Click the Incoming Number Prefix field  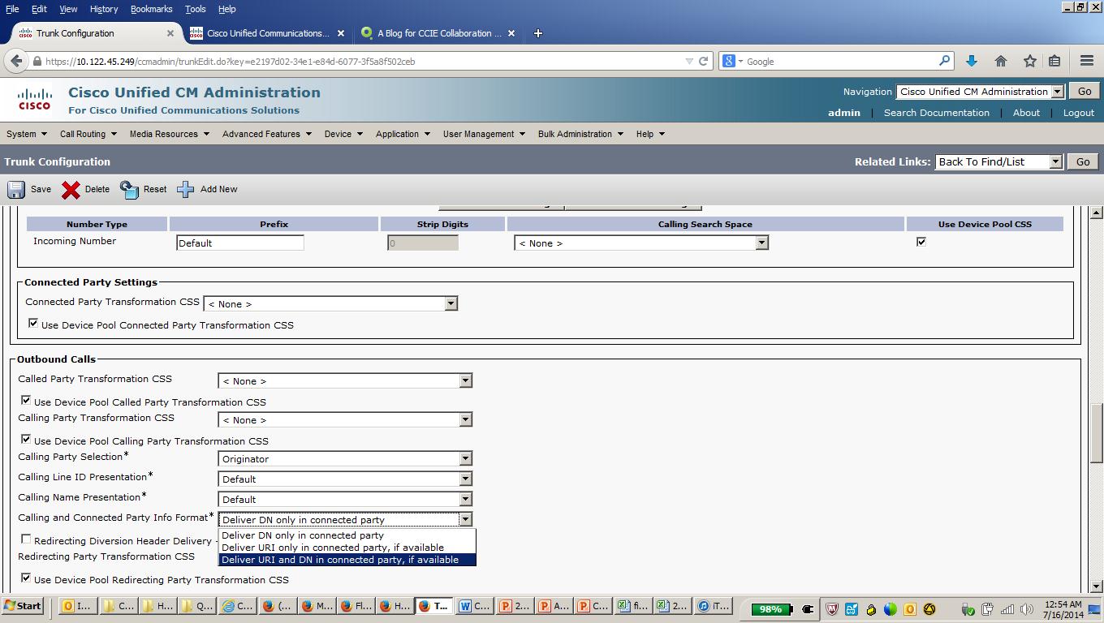point(240,243)
